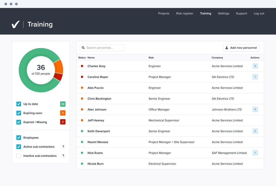Toggle the Expiring soon checkbox

point(19,113)
